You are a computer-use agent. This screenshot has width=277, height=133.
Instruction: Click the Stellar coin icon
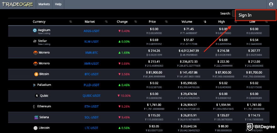(35, 41)
